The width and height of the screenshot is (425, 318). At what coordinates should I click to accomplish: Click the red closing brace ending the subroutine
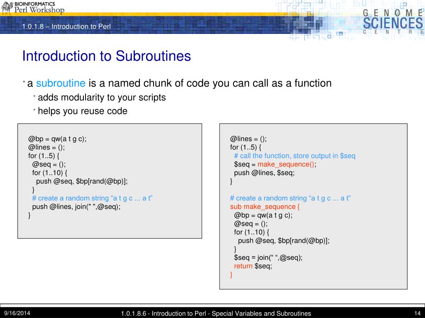tap(231, 275)
